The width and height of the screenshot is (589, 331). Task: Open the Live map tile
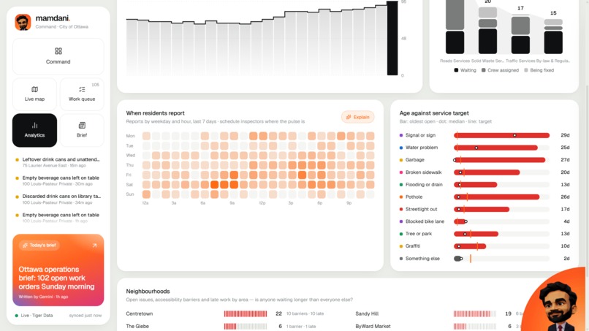click(34, 94)
